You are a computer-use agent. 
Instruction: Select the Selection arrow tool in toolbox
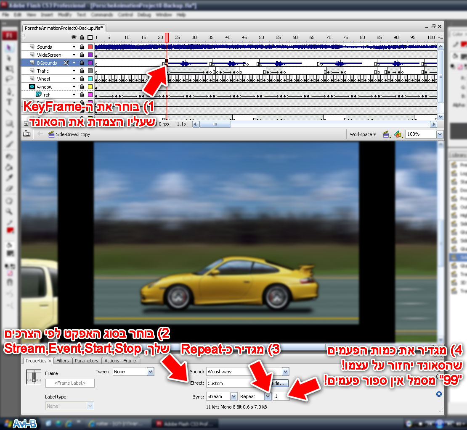tap(9, 47)
